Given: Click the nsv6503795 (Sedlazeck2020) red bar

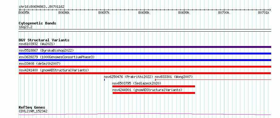Looking at the screenshot, I should pyautogui.click(x=154, y=86).
